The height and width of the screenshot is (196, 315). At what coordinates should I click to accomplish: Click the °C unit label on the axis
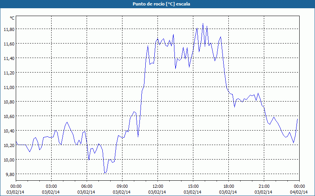[x=12, y=18]
